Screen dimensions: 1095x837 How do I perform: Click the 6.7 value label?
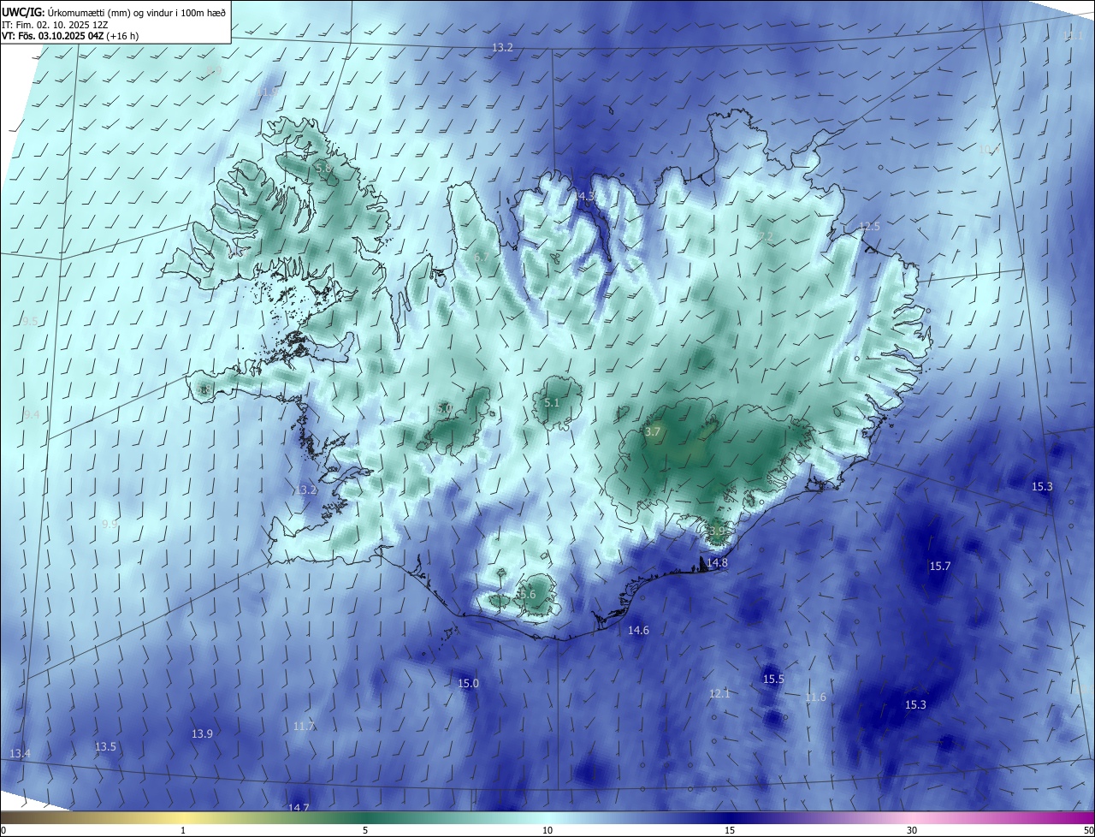click(482, 257)
